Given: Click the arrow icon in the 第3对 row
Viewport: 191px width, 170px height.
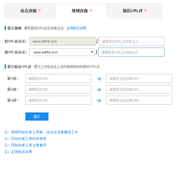Looking at the screenshot, I should (x=99, y=100).
